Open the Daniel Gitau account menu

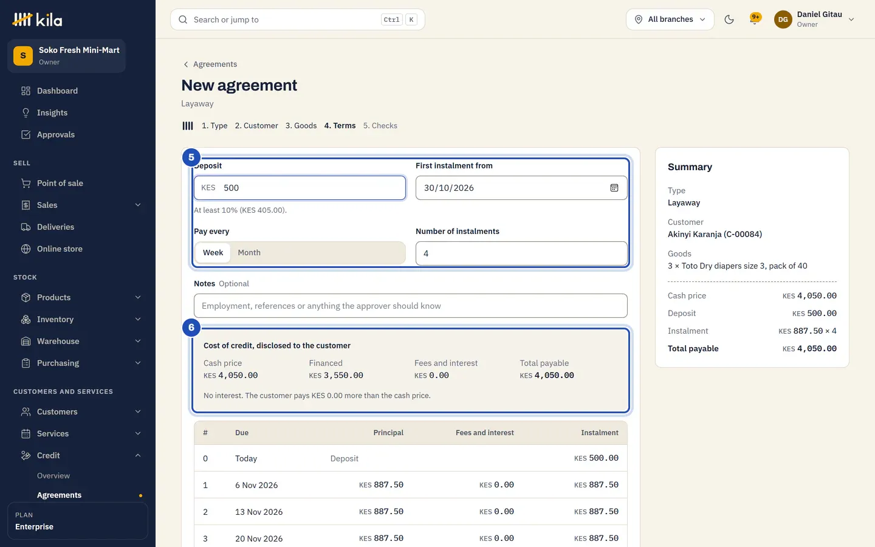(x=815, y=19)
